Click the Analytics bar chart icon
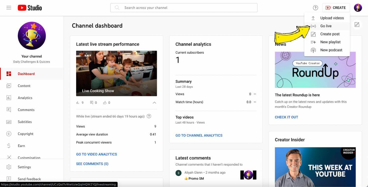This screenshot has height=187, width=368. pyautogui.click(x=9, y=98)
